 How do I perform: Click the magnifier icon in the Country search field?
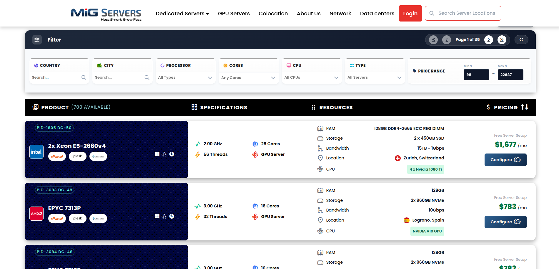84,77
